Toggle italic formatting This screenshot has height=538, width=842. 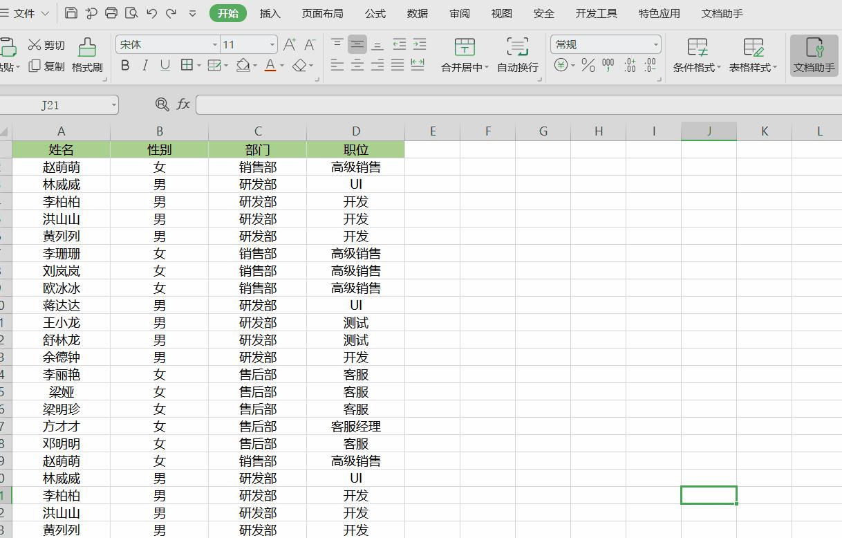click(145, 65)
